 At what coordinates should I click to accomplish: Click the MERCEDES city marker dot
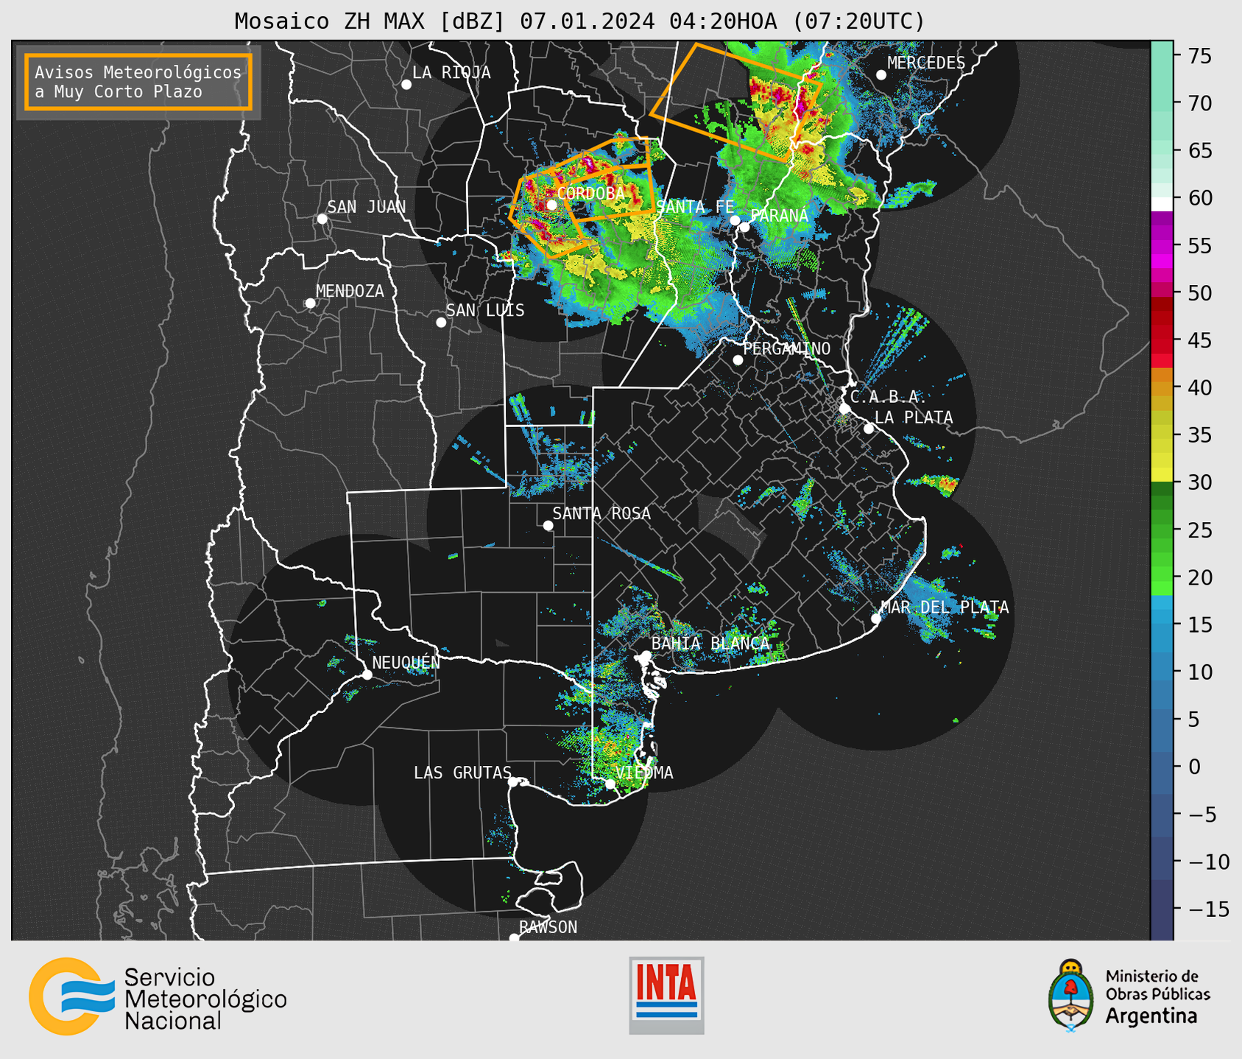(x=881, y=75)
